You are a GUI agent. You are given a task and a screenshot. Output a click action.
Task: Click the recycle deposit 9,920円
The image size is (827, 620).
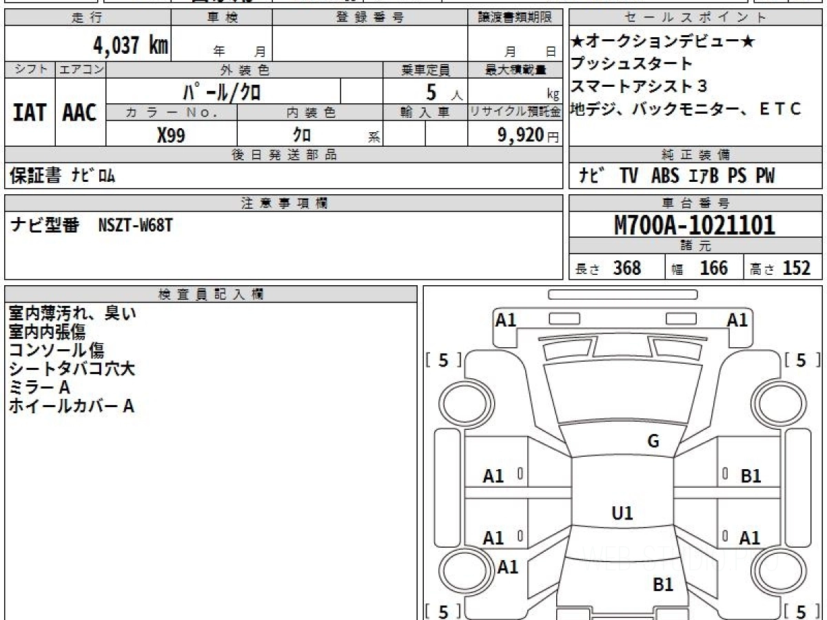pos(529,135)
